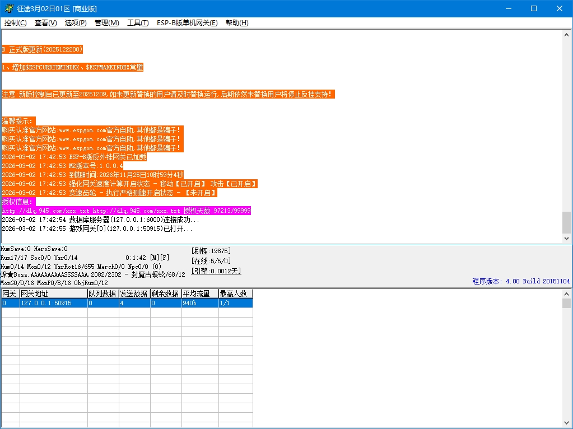Open the 查看(V) menu
The image size is (573, 429).
click(45, 23)
